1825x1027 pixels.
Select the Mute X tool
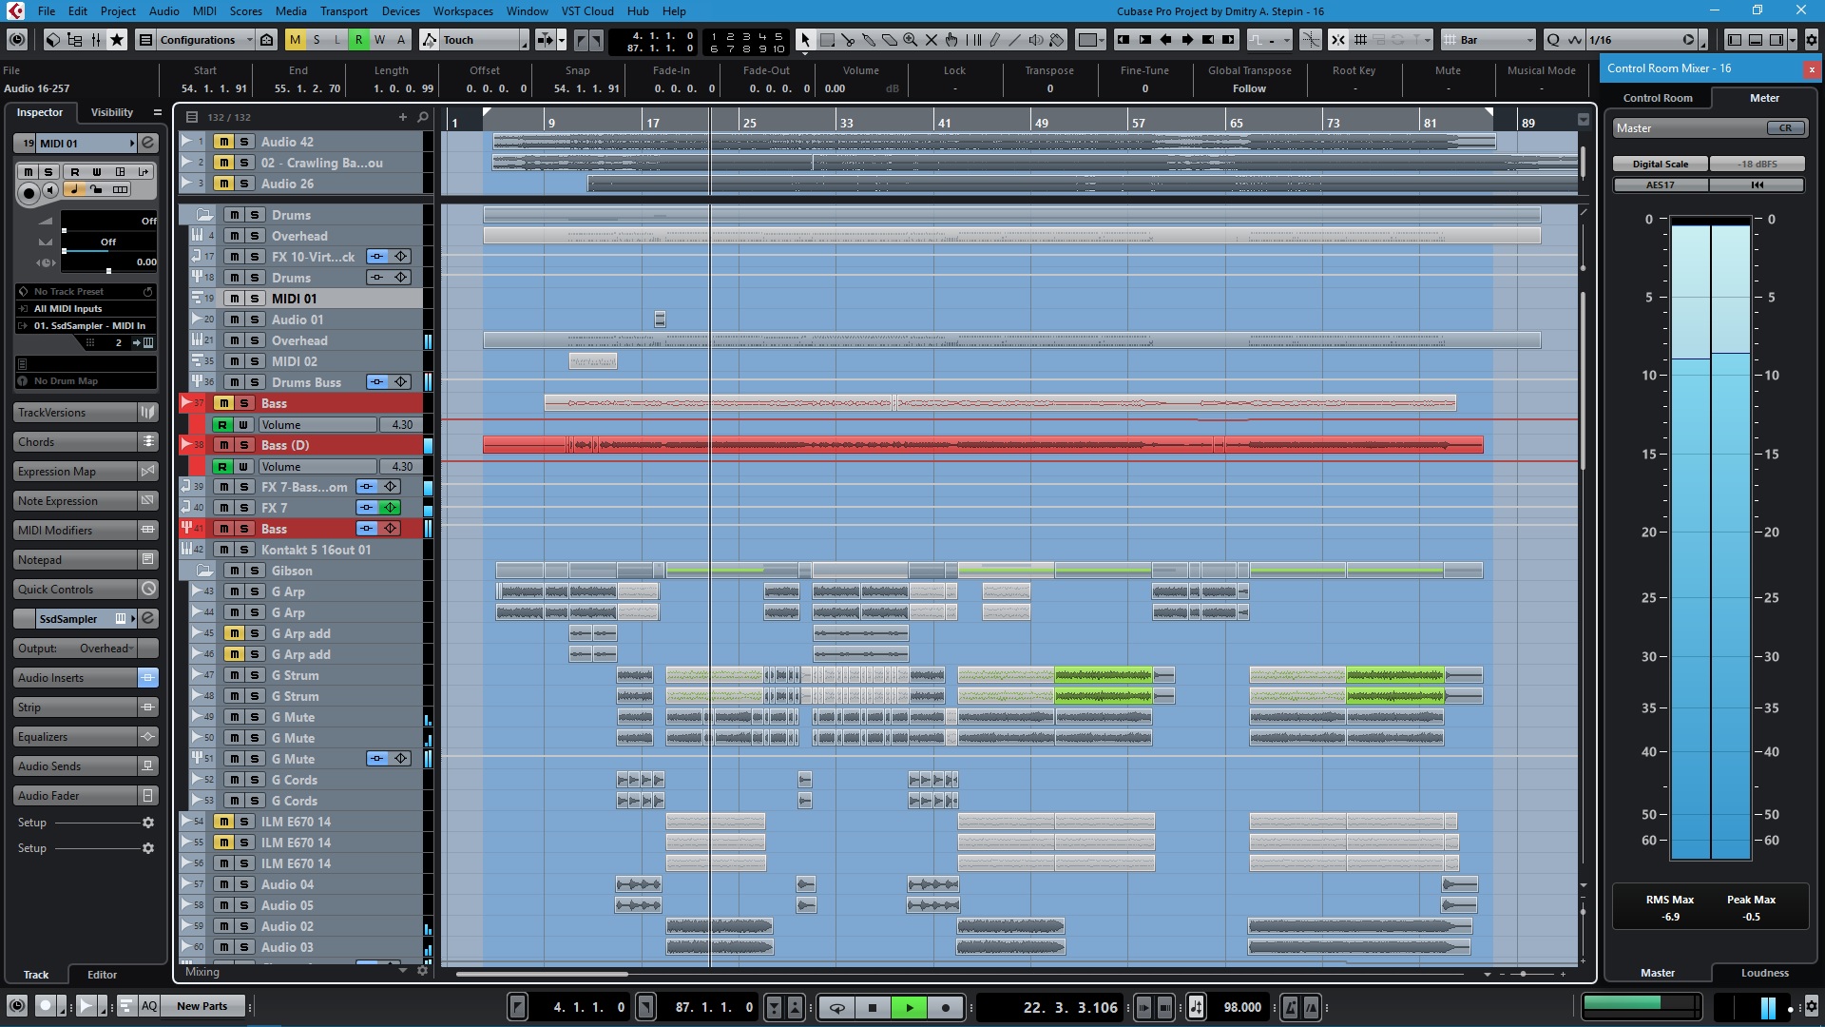tap(932, 40)
